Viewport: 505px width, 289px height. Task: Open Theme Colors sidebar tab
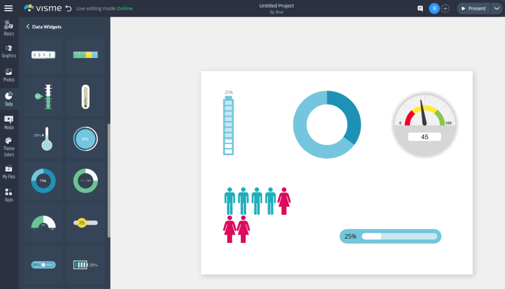point(9,147)
